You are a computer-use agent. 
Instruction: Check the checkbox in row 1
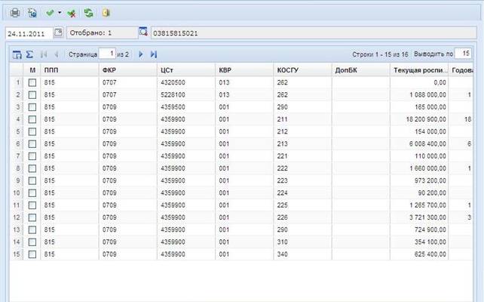point(32,82)
